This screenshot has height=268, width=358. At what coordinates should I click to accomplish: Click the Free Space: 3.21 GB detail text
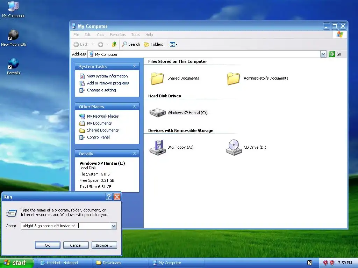[x=97, y=180]
